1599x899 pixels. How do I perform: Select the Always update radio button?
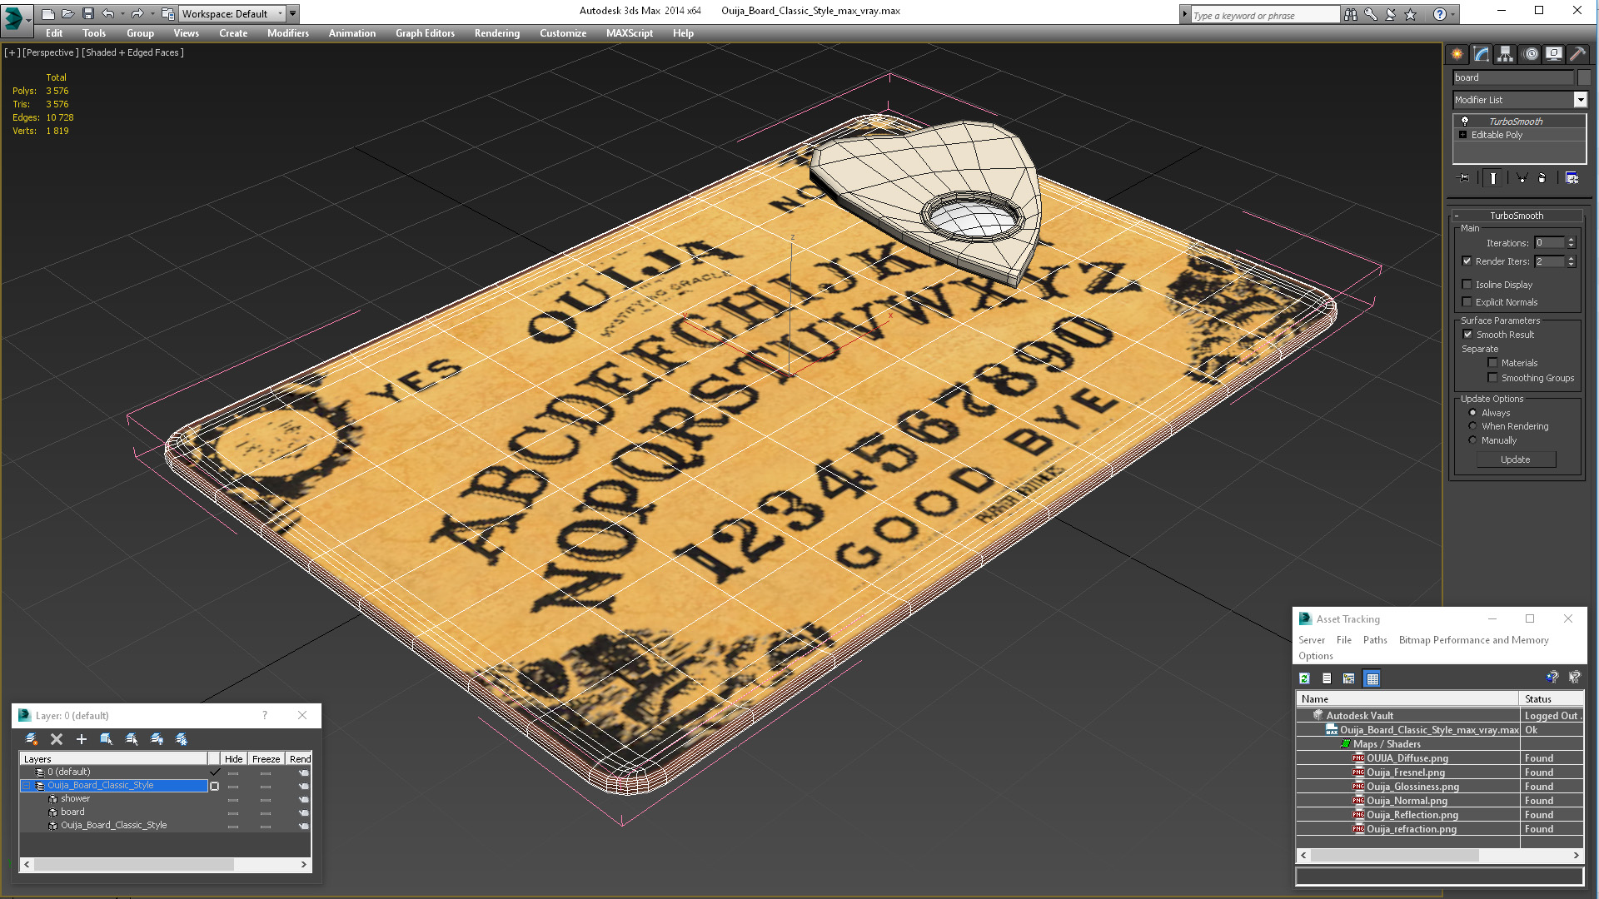pos(1472,413)
